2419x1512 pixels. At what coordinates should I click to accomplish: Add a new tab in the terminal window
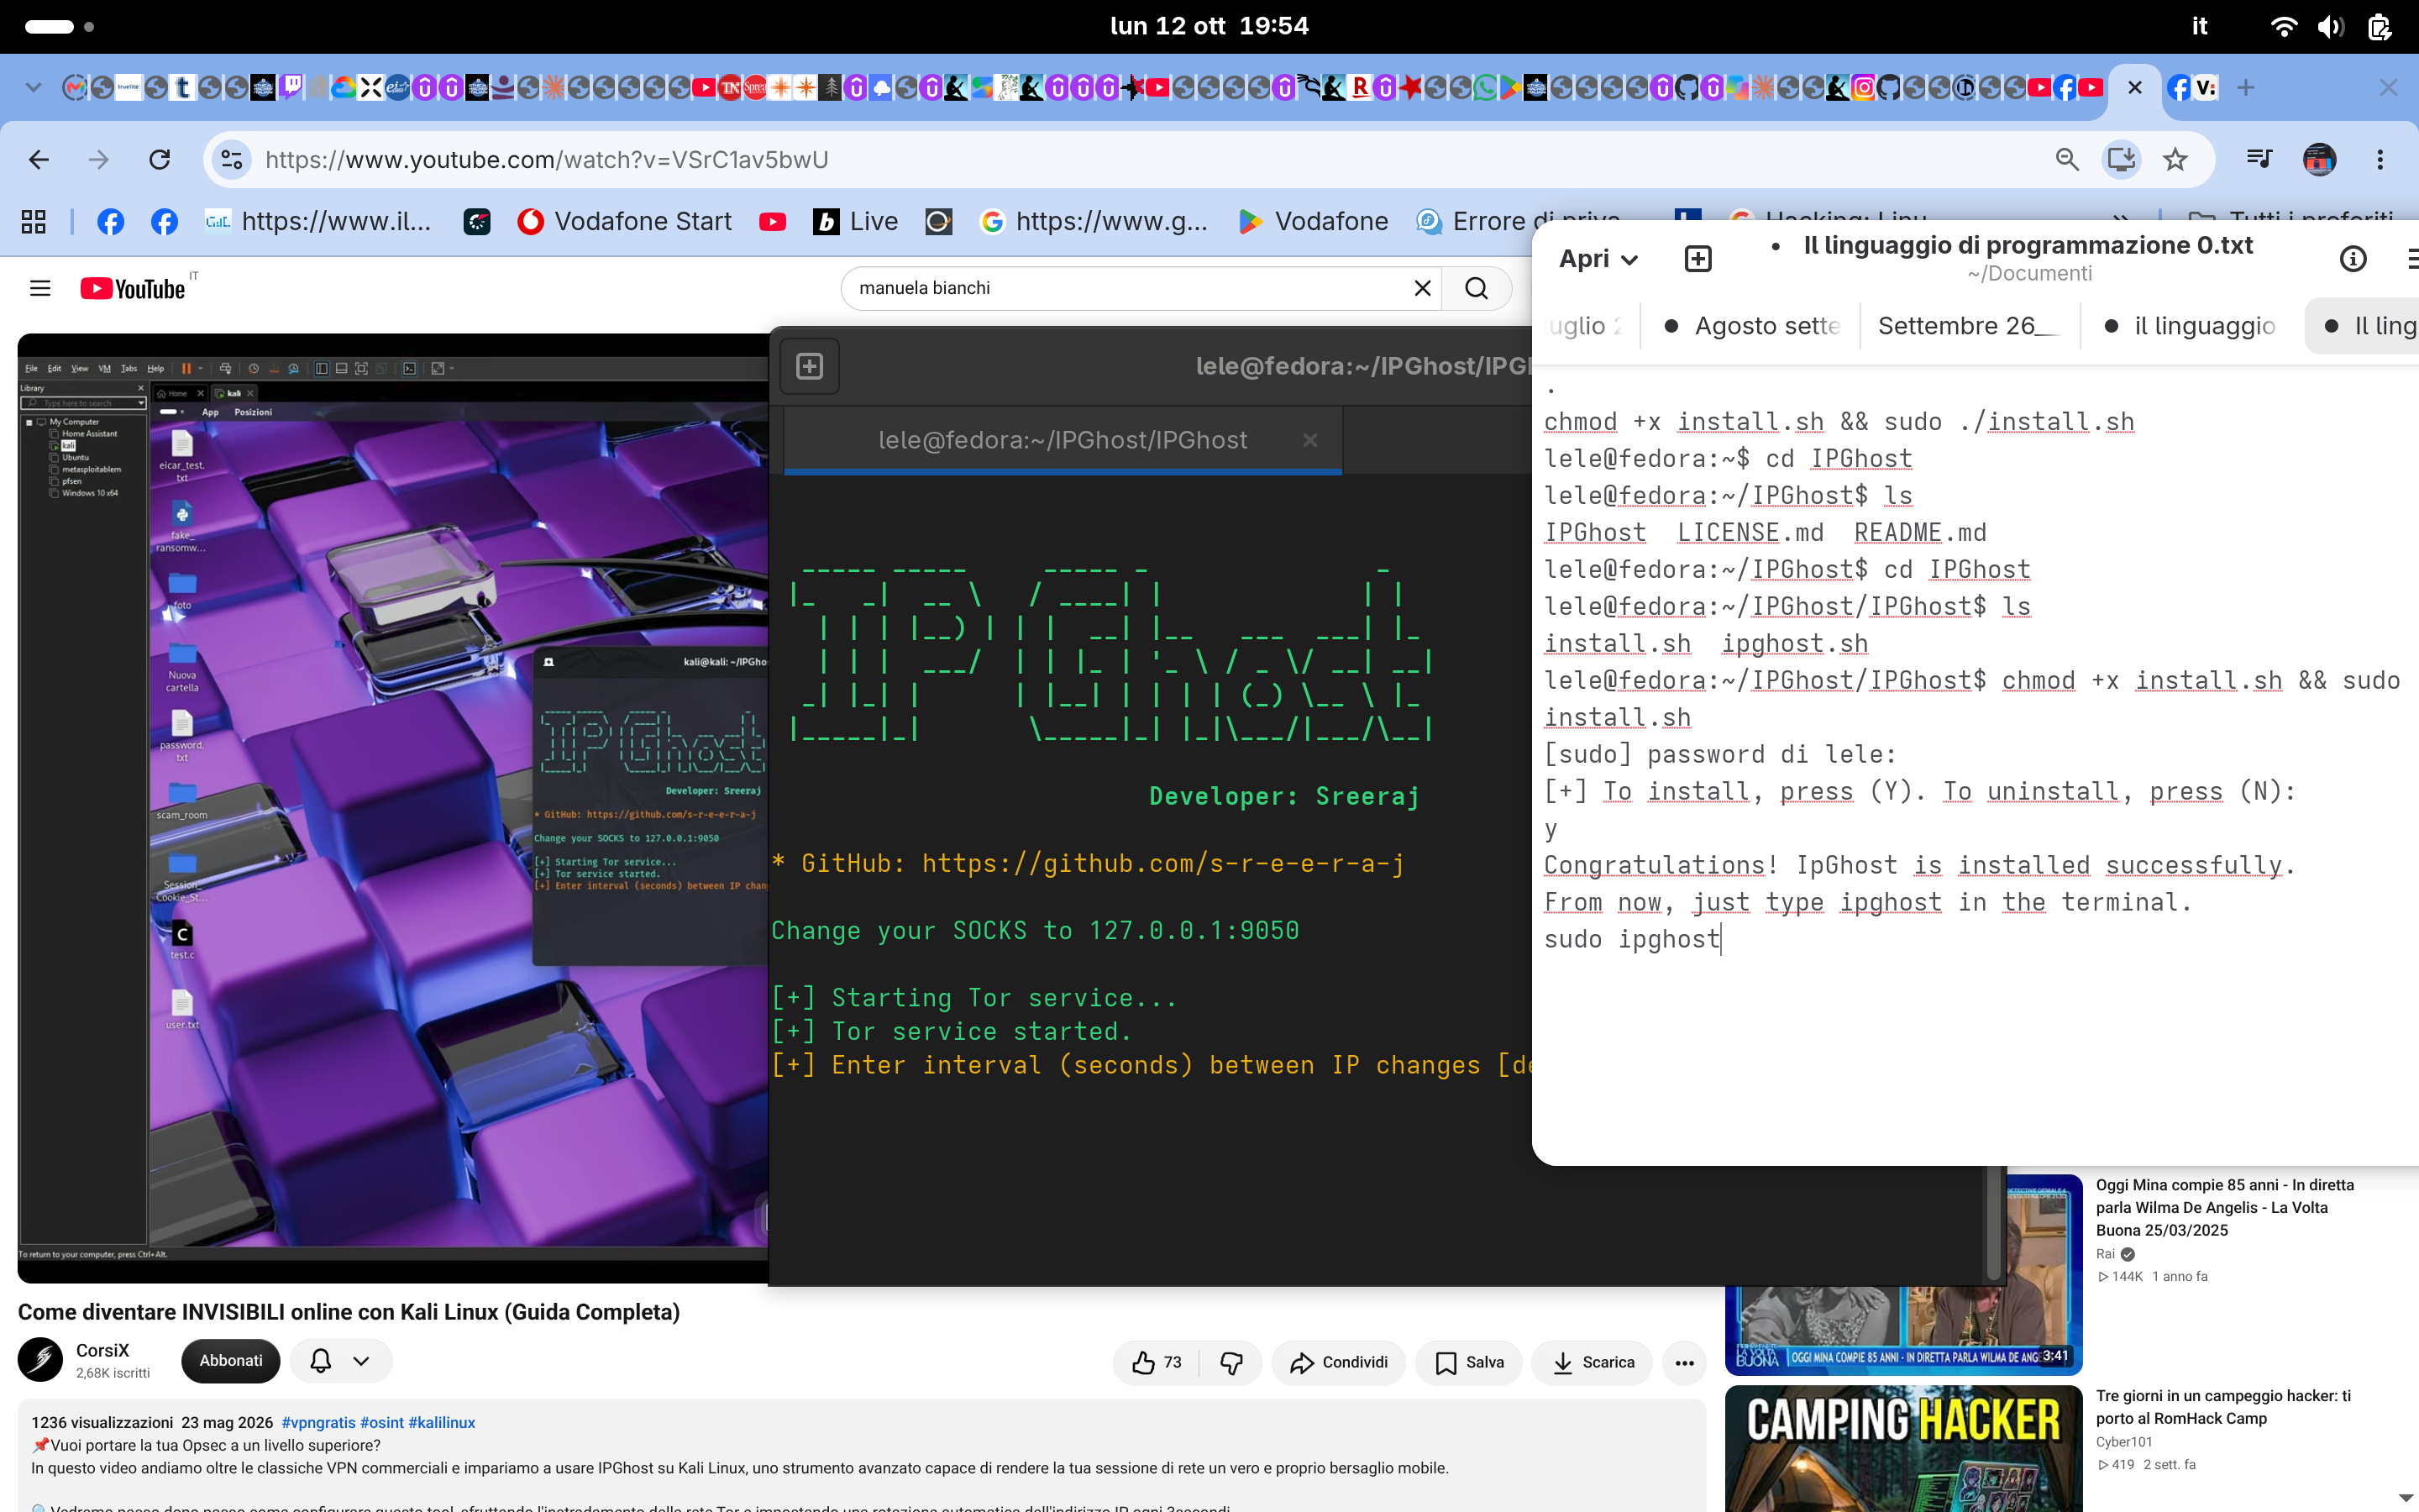click(x=810, y=366)
